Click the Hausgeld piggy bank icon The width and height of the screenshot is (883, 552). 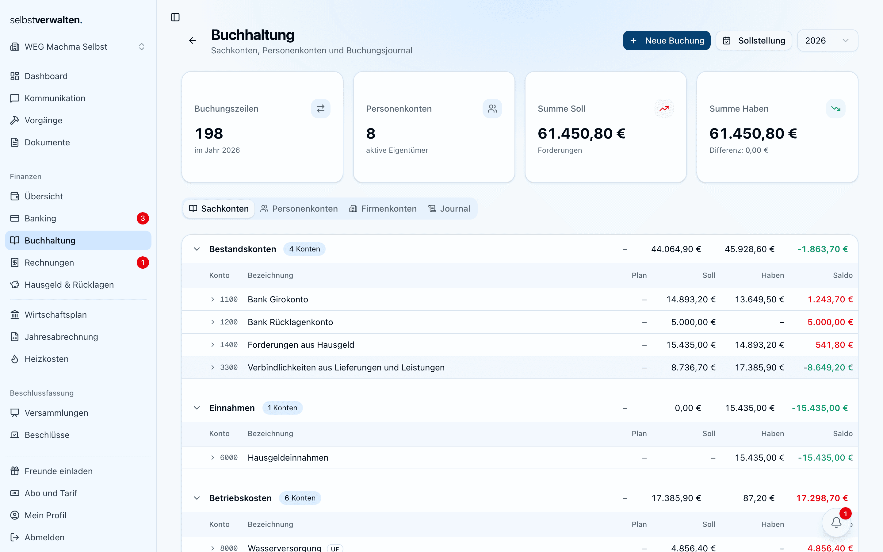[15, 285]
